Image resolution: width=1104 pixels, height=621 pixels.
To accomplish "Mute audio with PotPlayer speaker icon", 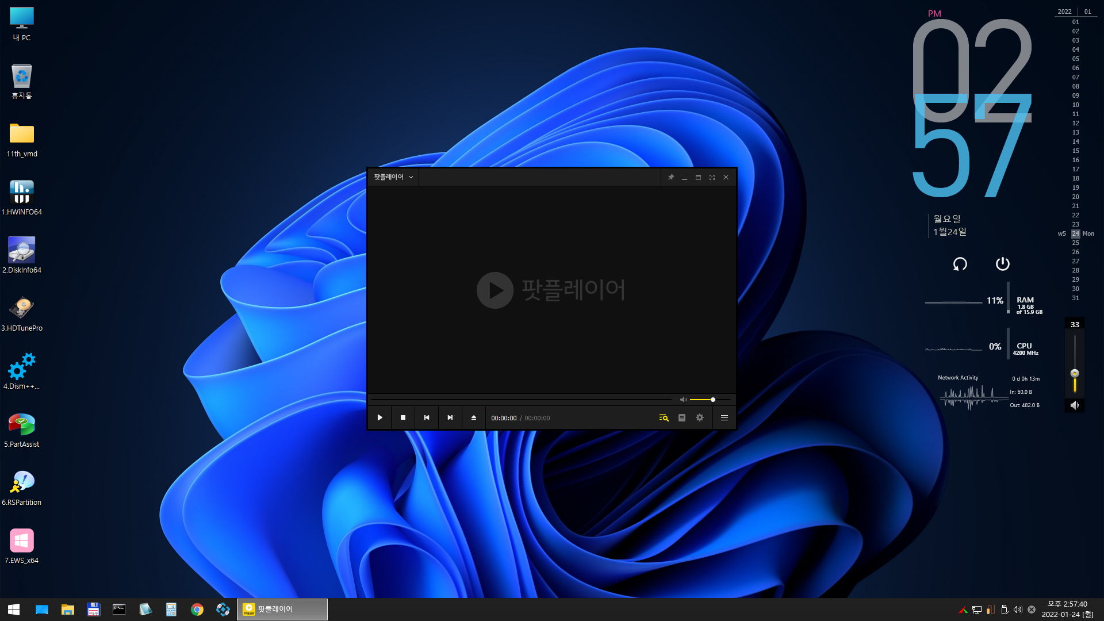I will click(x=683, y=400).
